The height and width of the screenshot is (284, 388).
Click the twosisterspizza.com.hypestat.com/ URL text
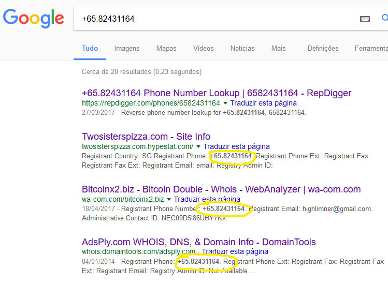138,146
